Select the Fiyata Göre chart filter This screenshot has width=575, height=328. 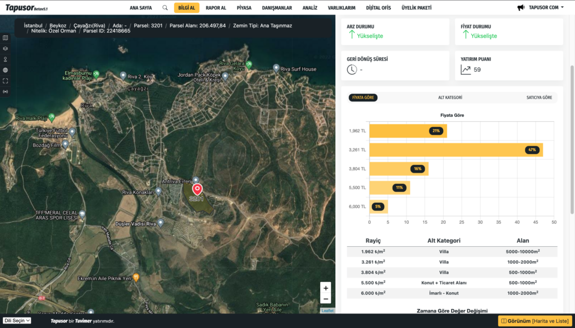click(x=363, y=98)
